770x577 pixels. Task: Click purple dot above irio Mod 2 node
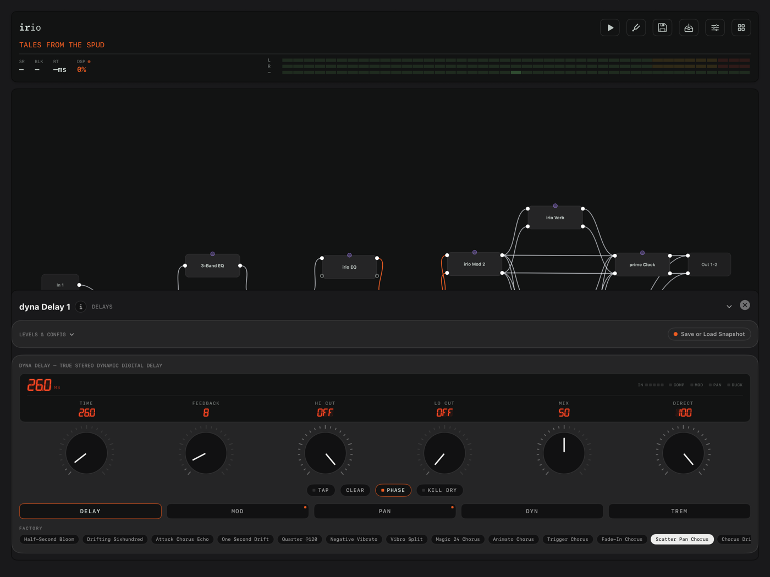[475, 253]
